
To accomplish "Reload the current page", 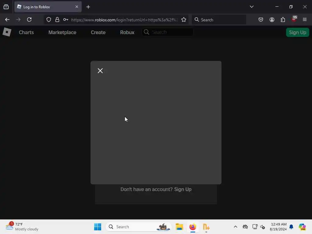I will tap(29, 19).
